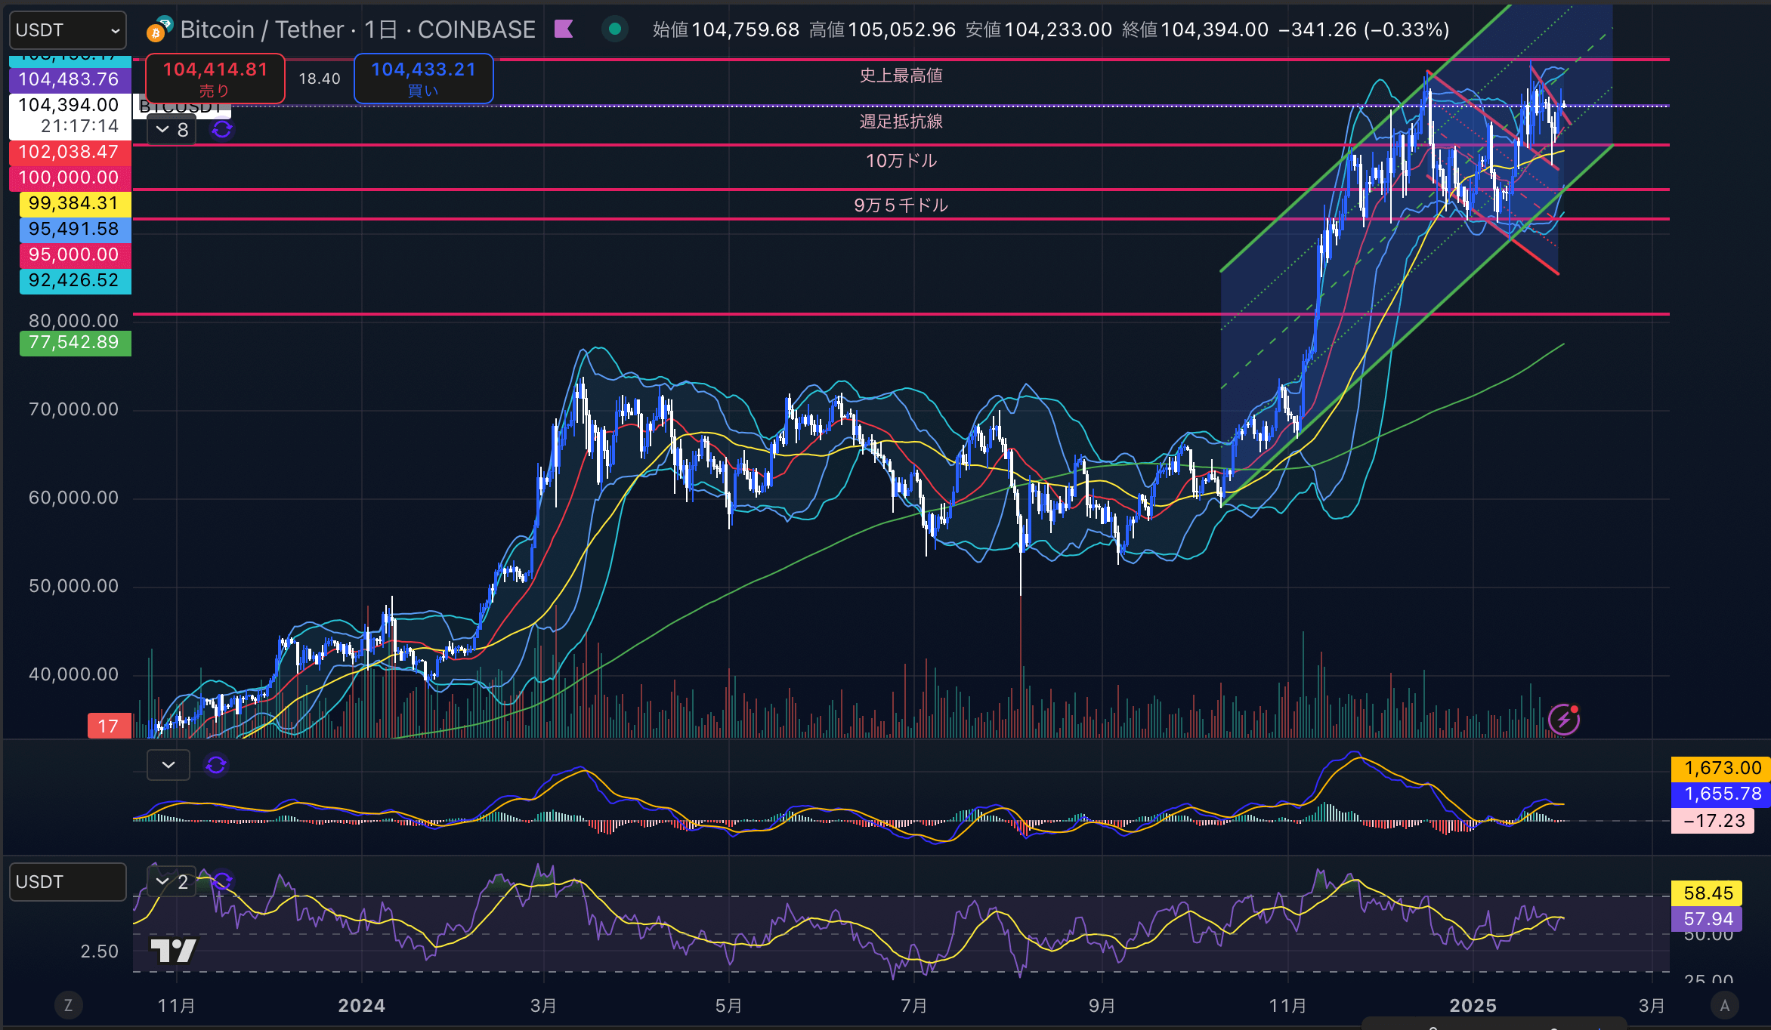
Task: Open the USDT dropdown in the RSI pane
Action: point(67,882)
